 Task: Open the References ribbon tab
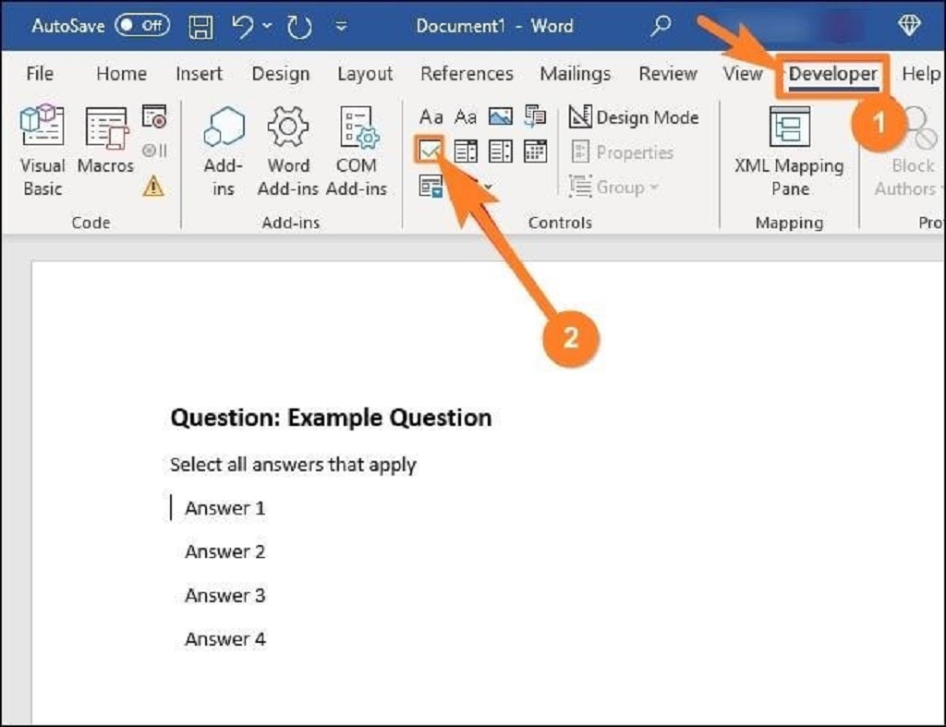[467, 74]
